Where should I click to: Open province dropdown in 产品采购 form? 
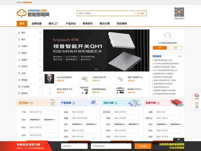coord(77,124)
